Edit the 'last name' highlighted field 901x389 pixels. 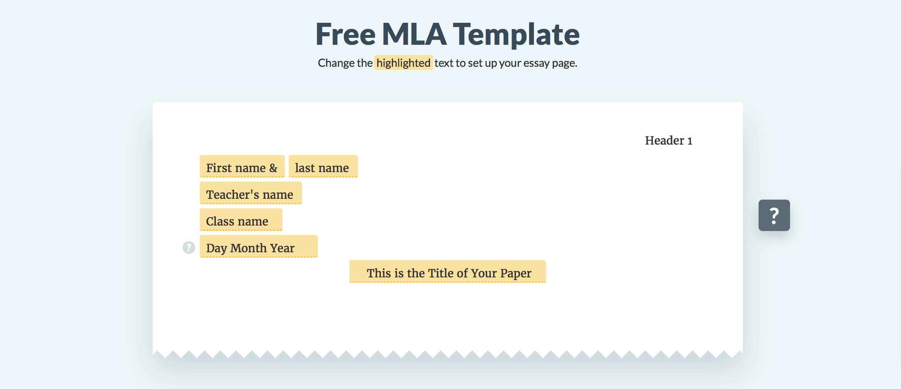323,167
